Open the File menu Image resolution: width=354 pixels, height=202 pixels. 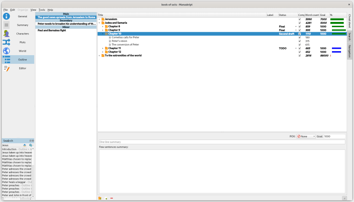[x=6, y=9]
